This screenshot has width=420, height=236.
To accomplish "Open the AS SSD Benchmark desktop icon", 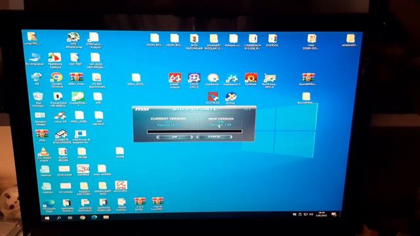I will tap(96, 80).
